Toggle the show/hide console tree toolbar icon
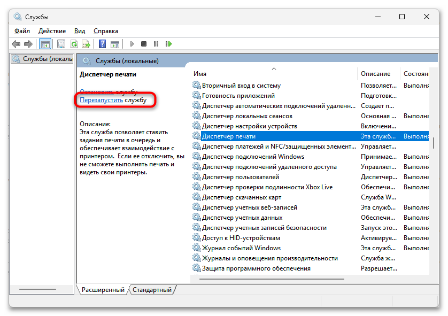 pos(45,44)
